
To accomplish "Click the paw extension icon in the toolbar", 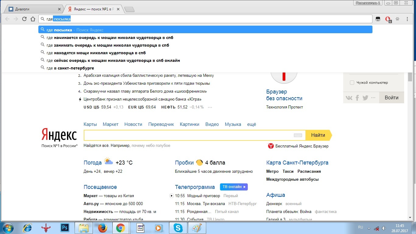I will click(x=397, y=19).
